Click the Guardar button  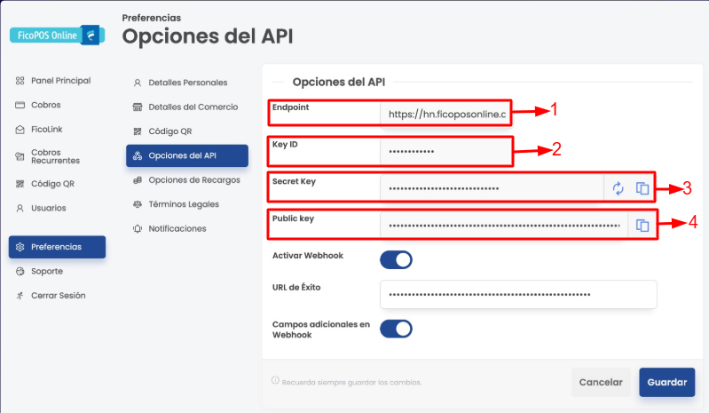[667, 382]
